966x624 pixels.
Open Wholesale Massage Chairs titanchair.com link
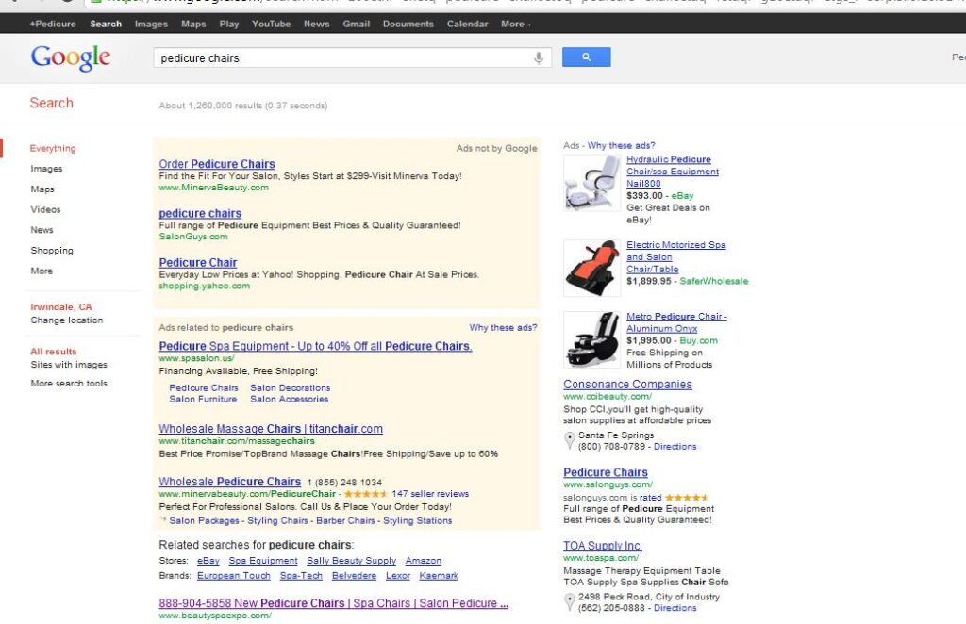point(271,428)
